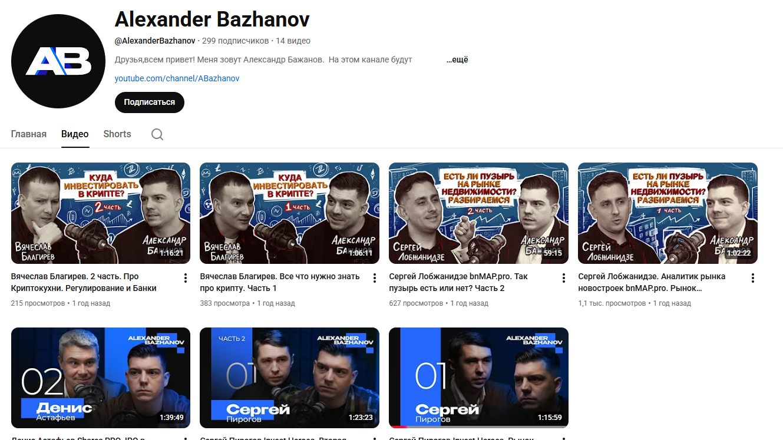Switch to the Главная tab
Screen dimensions: 783x440
click(x=29, y=134)
